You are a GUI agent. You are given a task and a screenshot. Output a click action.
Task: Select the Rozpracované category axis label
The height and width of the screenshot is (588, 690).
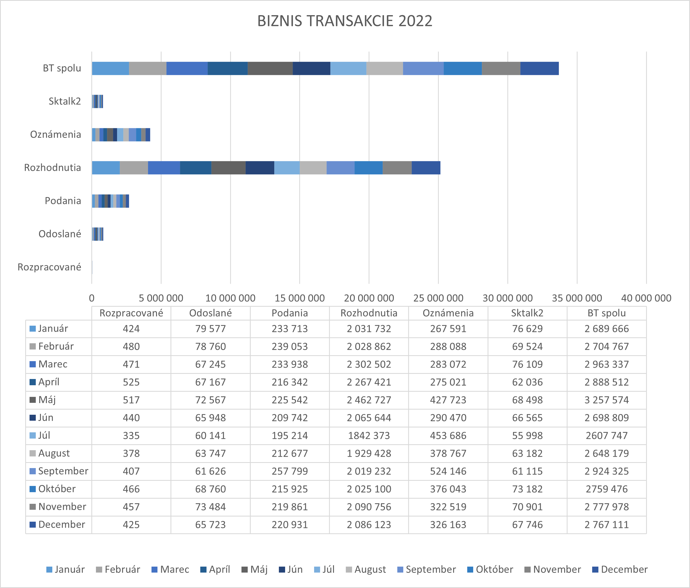tap(49, 267)
